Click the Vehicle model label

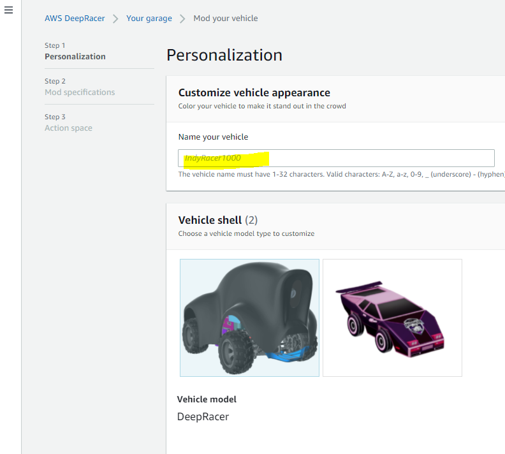207,399
